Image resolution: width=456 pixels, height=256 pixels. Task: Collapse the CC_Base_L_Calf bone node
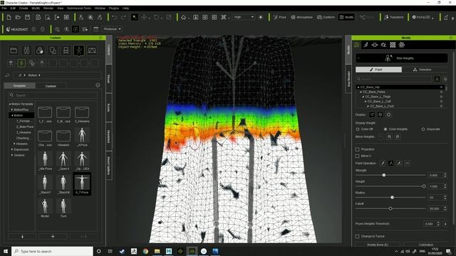366,102
